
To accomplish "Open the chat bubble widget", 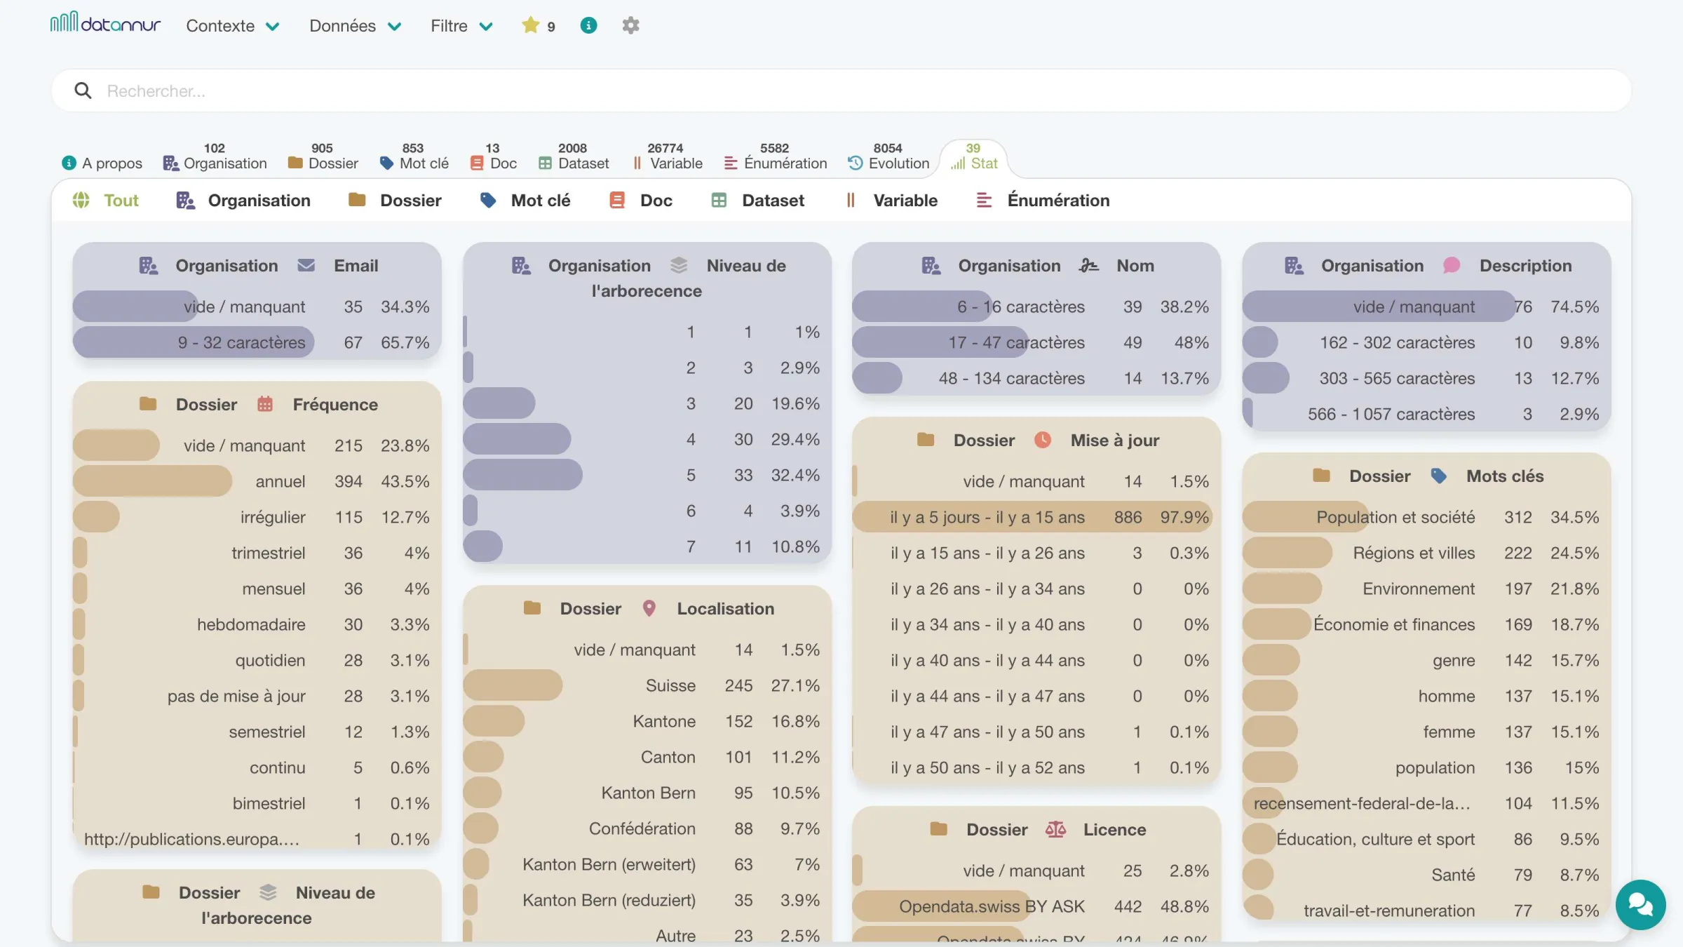I will click(1640, 904).
